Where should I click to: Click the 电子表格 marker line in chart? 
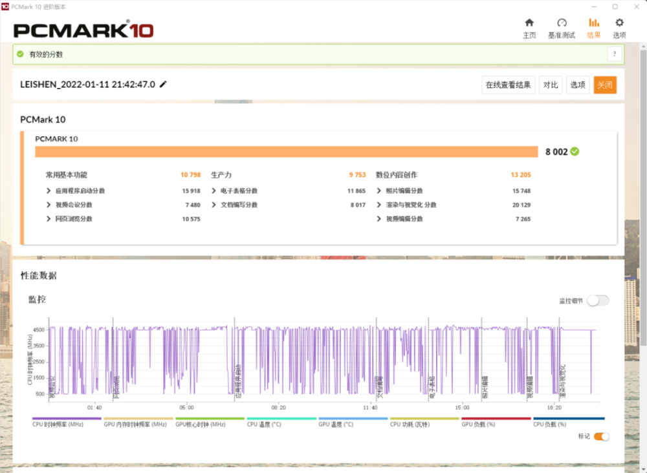[428, 359]
